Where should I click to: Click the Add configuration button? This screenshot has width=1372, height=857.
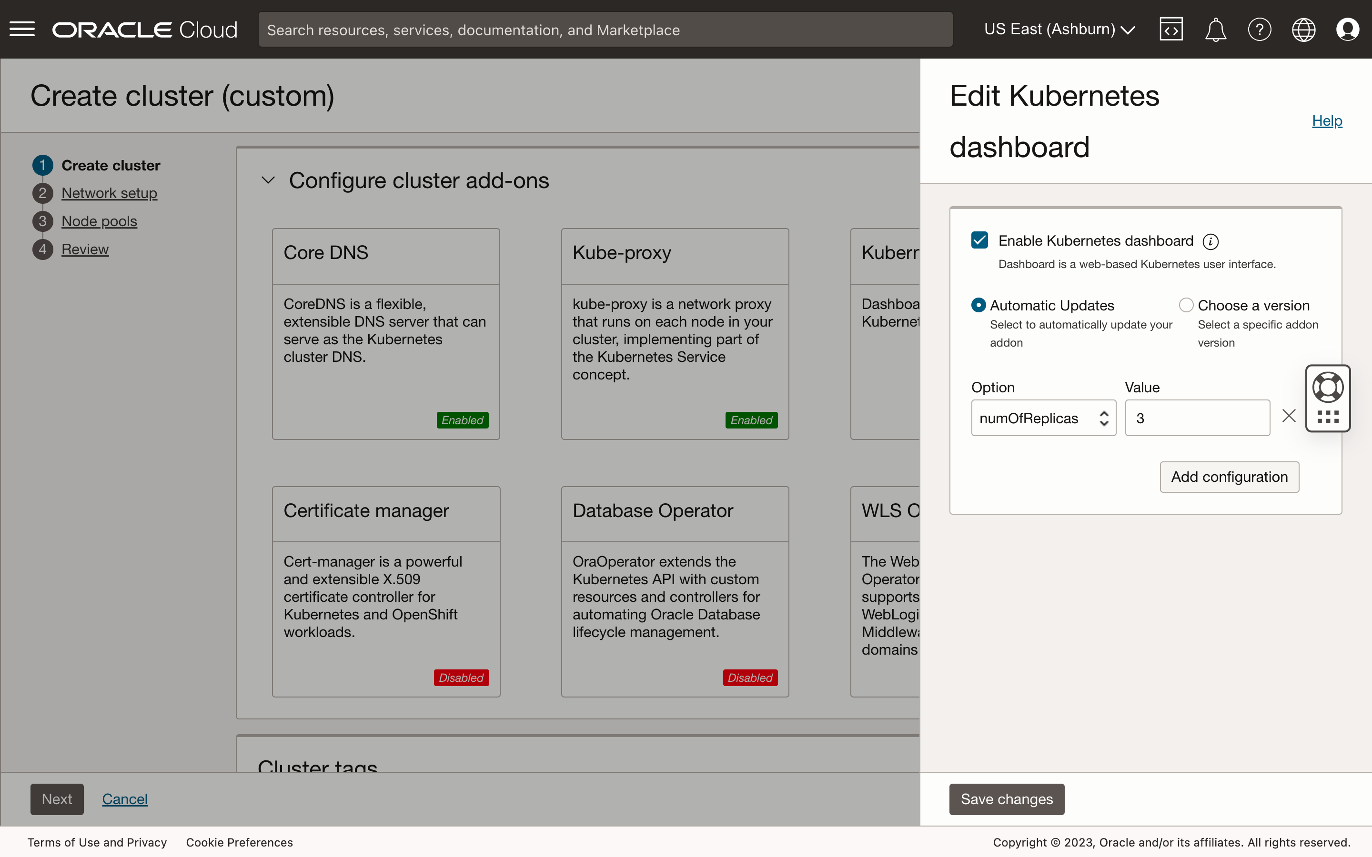(x=1229, y=477)
